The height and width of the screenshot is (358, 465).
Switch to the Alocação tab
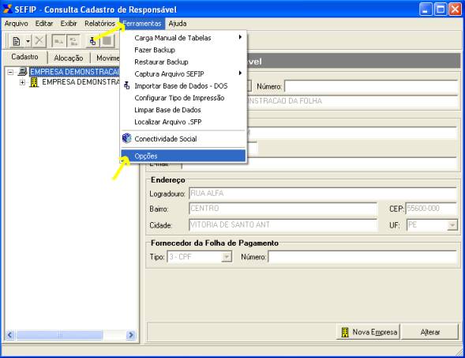69,58
